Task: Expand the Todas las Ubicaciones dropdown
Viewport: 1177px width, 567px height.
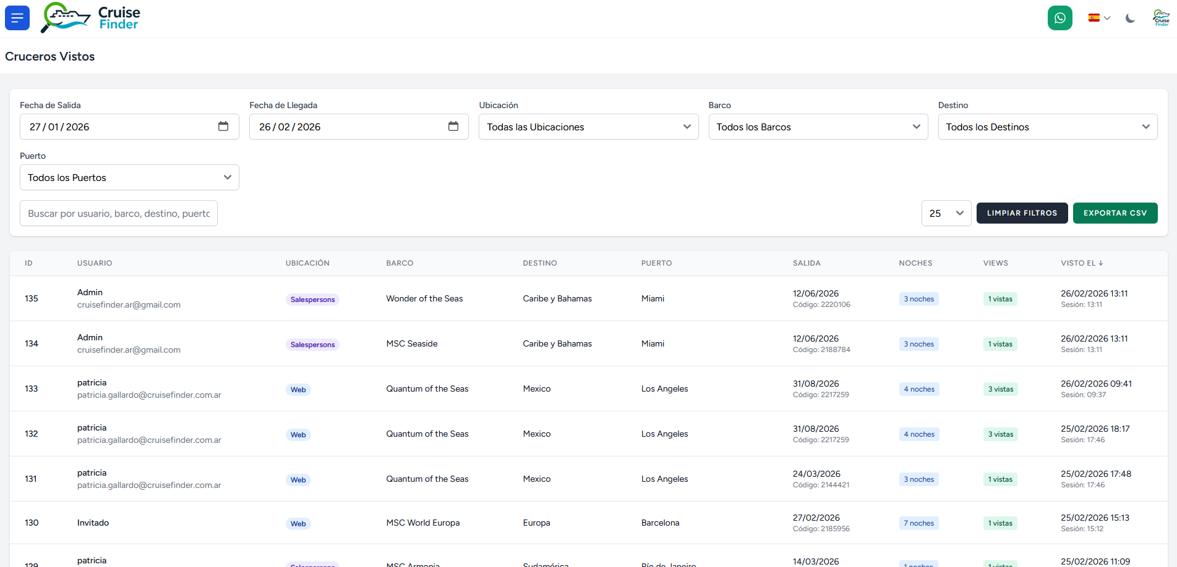Action: tap(588, 127)
